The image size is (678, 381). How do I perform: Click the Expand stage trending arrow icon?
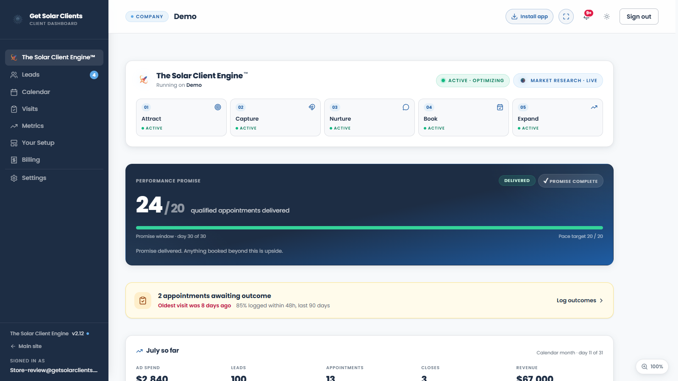pos(594,107)
